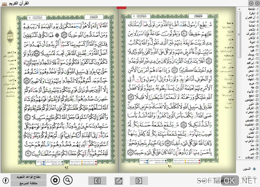Screen dimensions: 260x187
Task: Select surah 2- البقرة in the list
Action: pos(254,13)
